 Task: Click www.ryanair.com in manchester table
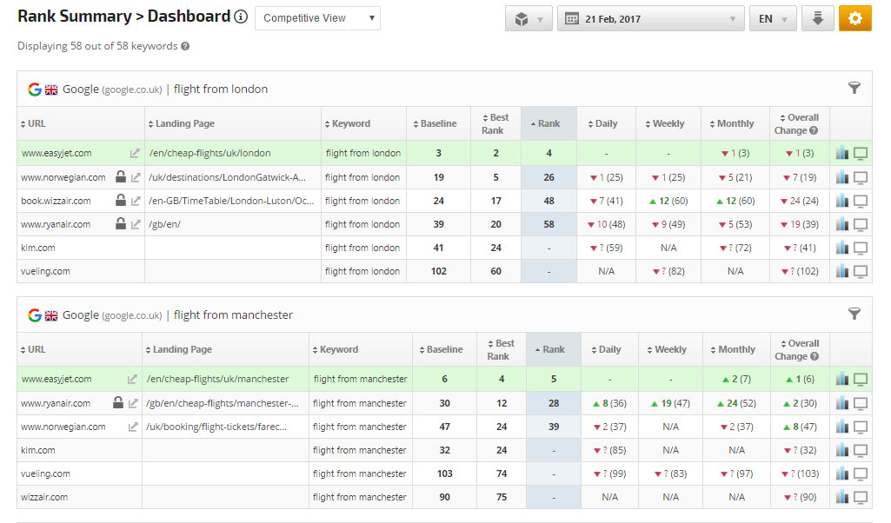[x=56, y=403]
